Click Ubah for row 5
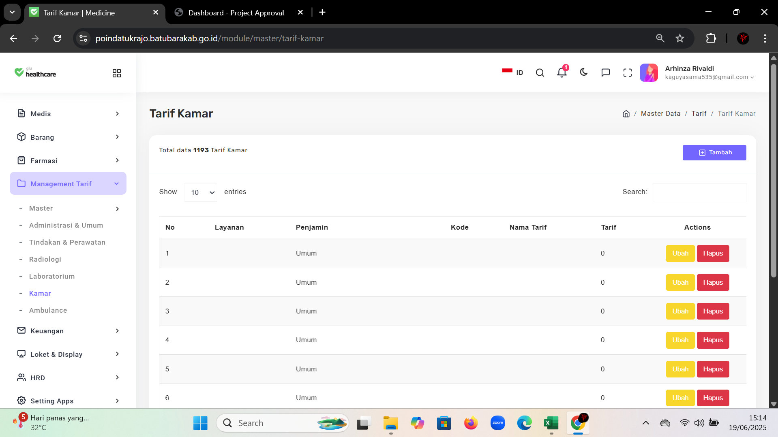The width and height of the screenshot is (778, 437). tap(680, 369)
